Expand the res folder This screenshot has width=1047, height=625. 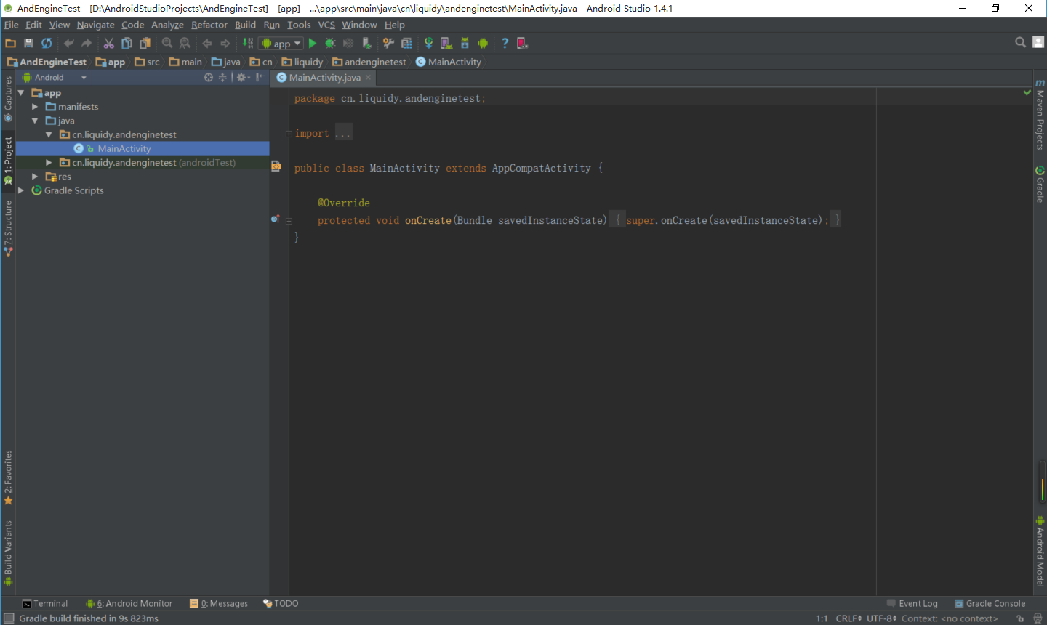pyautogui.click(x=34, y=176)
